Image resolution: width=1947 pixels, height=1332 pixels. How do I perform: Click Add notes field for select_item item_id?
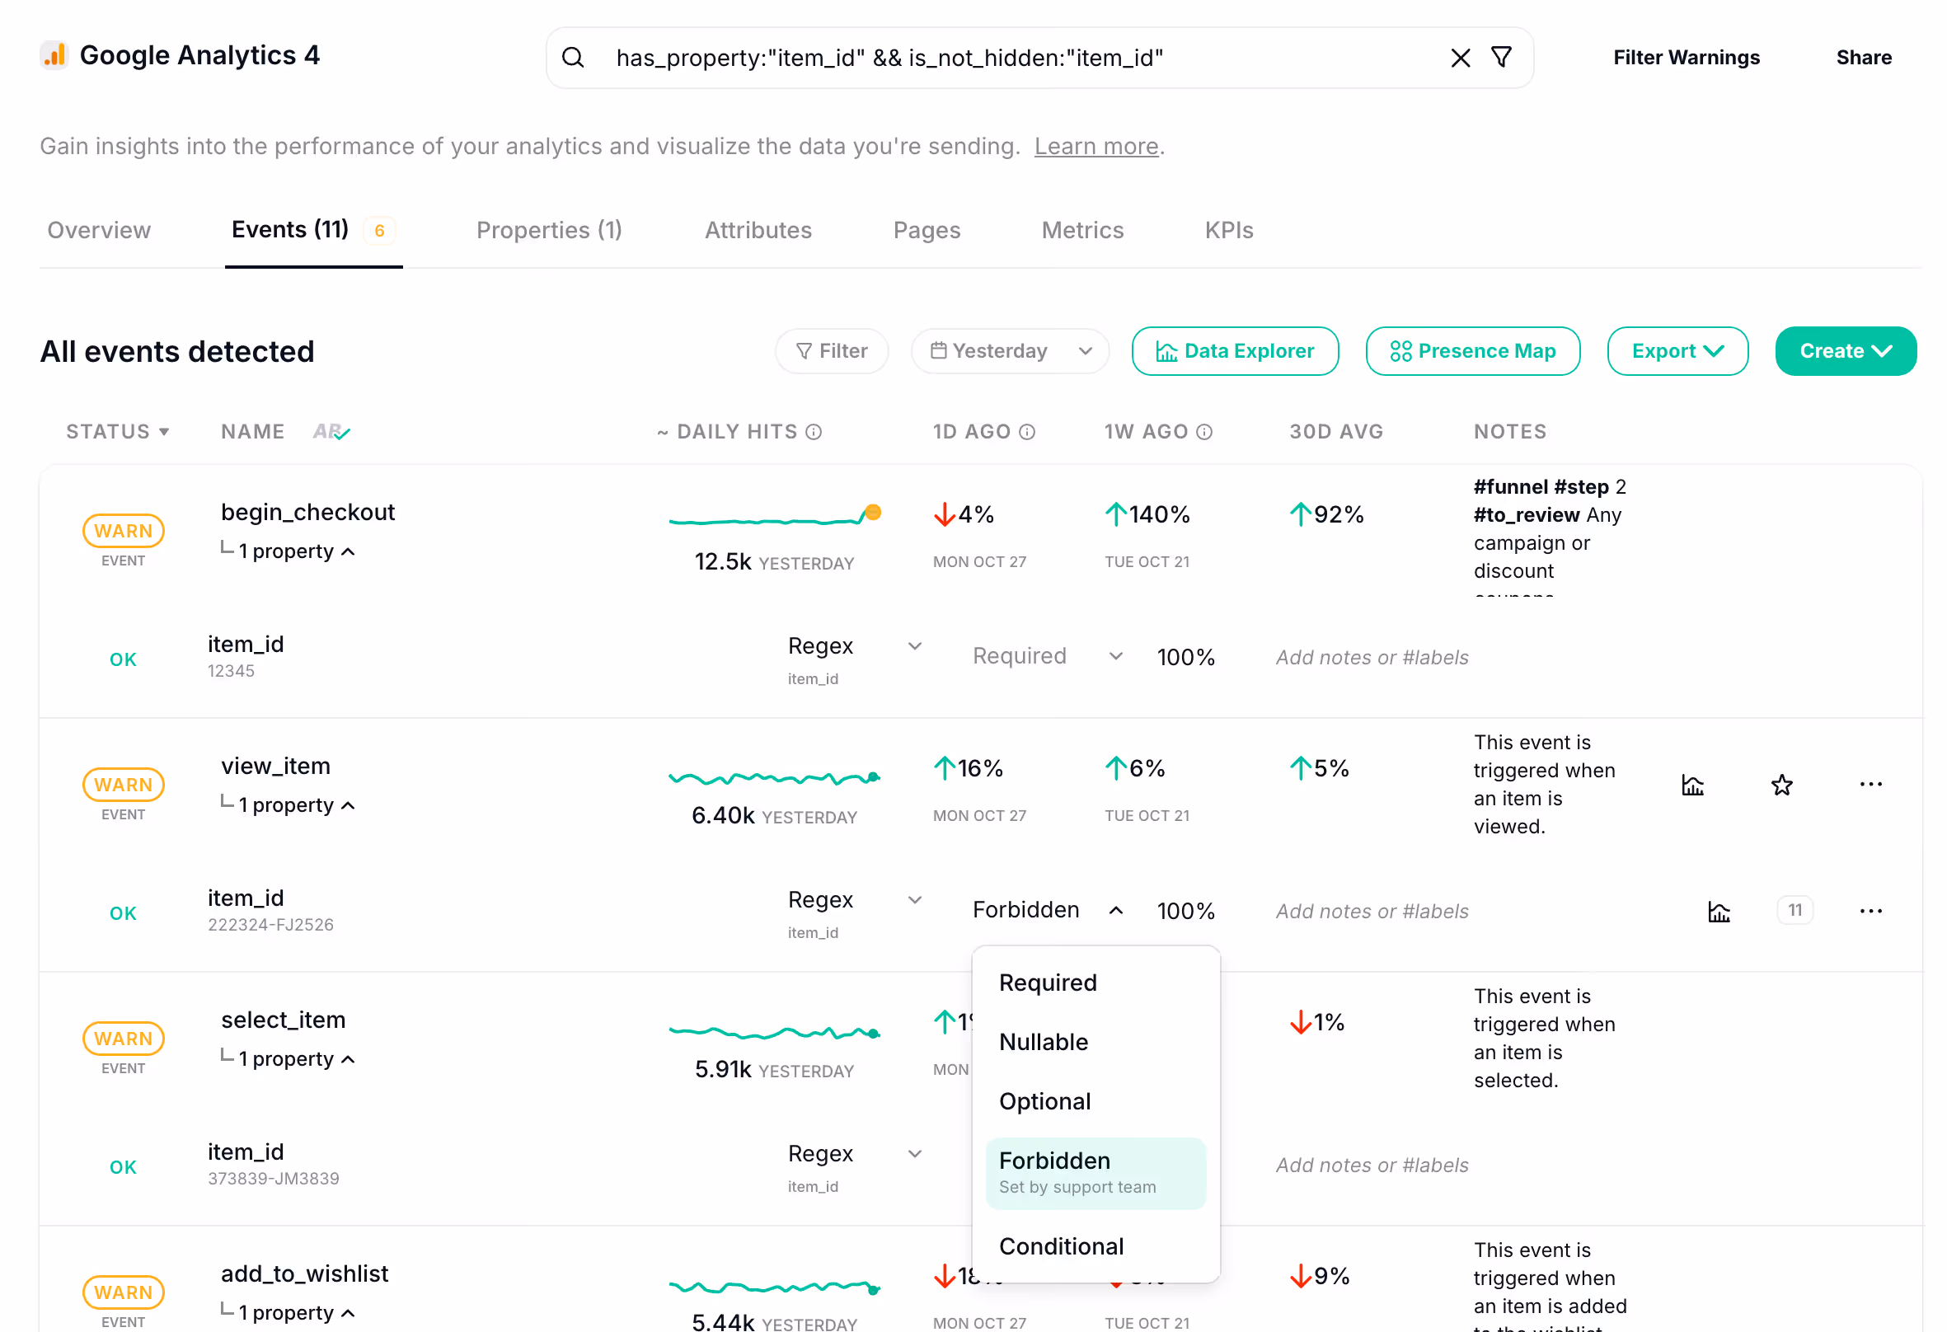point(1372,1165)
